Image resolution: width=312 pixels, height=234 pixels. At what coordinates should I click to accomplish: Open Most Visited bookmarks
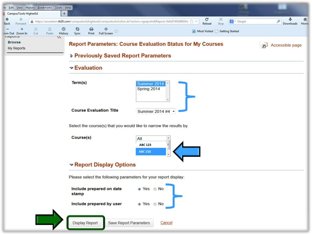[203, 31]
